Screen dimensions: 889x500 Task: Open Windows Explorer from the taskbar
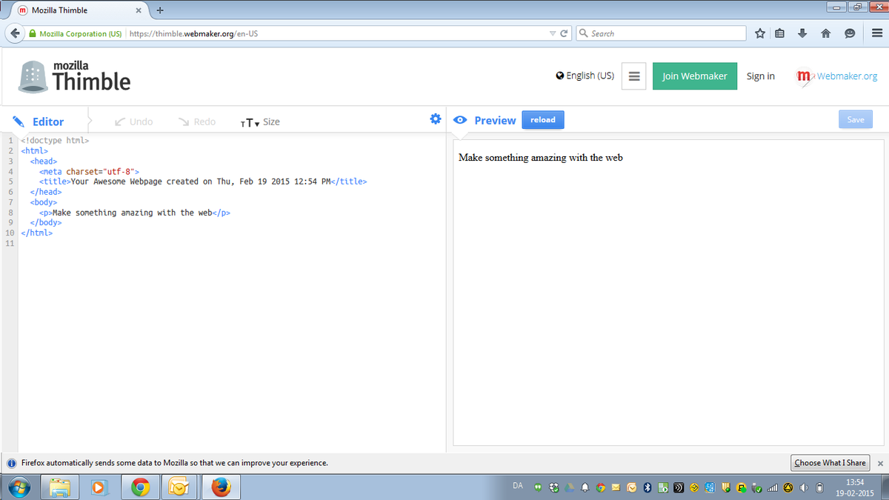60,487
